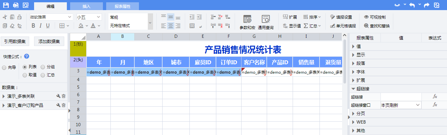Delete the 演示_客户订购产品 dataset via trash icon
This screenshot has height=135, width=447.
64,105
